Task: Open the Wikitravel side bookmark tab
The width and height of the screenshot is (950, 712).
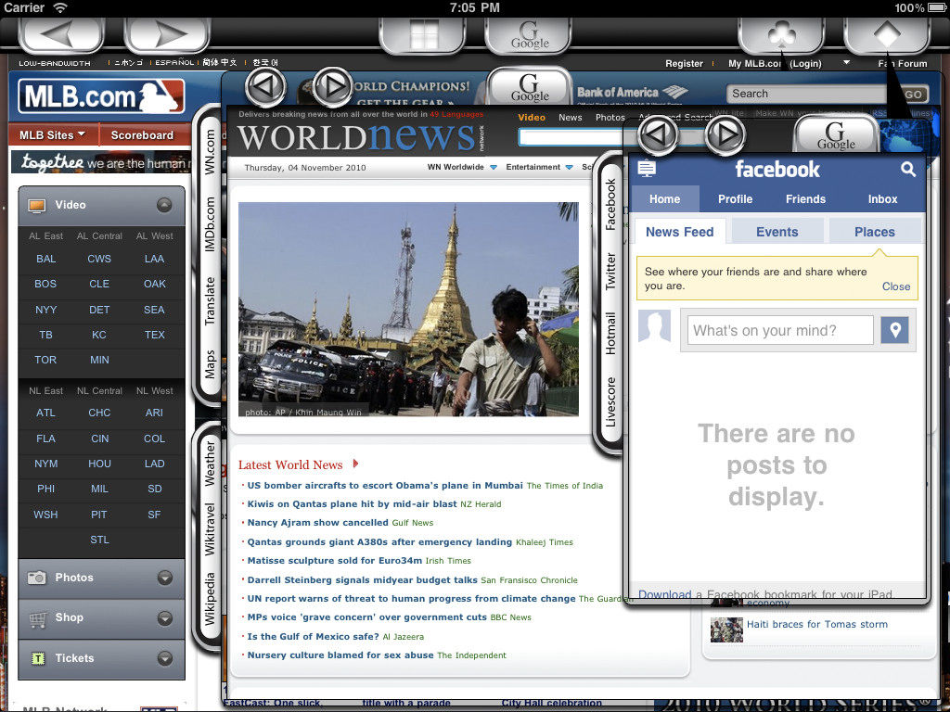Action: [209, 529]
